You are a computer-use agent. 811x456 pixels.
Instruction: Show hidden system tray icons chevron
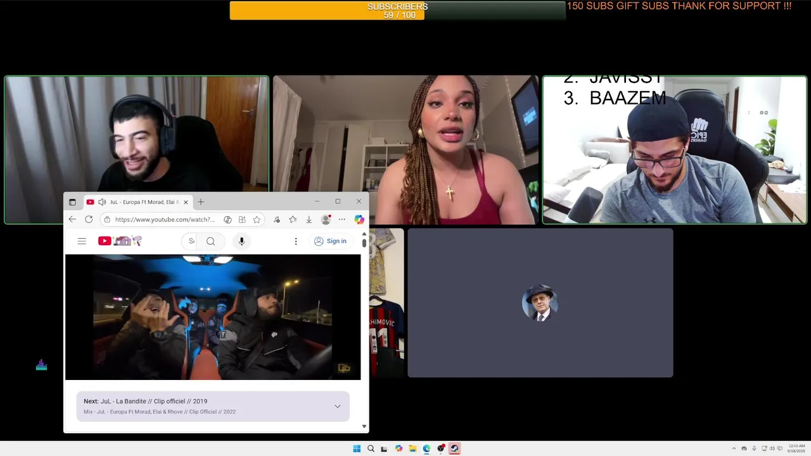734,448
